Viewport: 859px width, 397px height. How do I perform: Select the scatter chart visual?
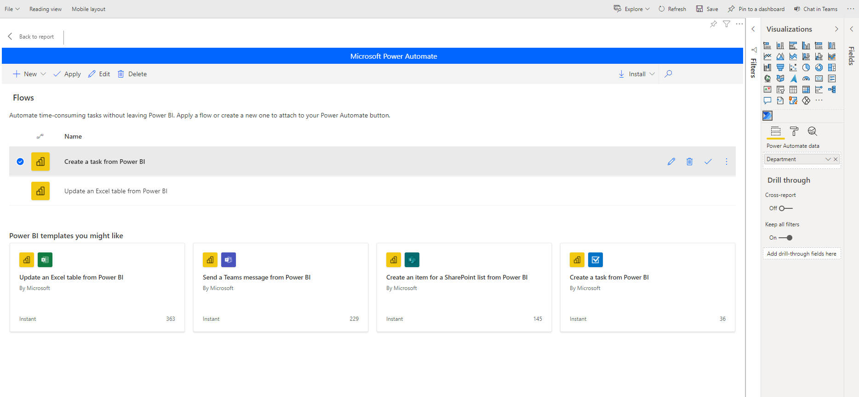point(793,67)
